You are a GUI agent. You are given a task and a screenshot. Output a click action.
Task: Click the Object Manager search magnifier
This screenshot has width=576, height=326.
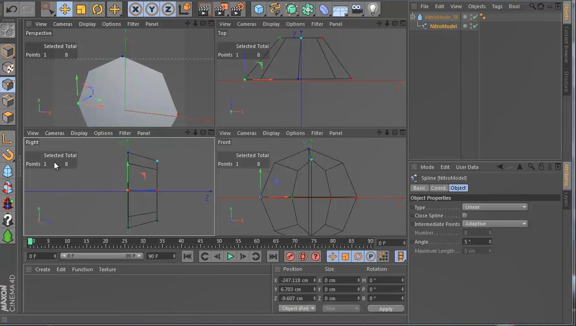pyautogui.click(x=532, y=6)
